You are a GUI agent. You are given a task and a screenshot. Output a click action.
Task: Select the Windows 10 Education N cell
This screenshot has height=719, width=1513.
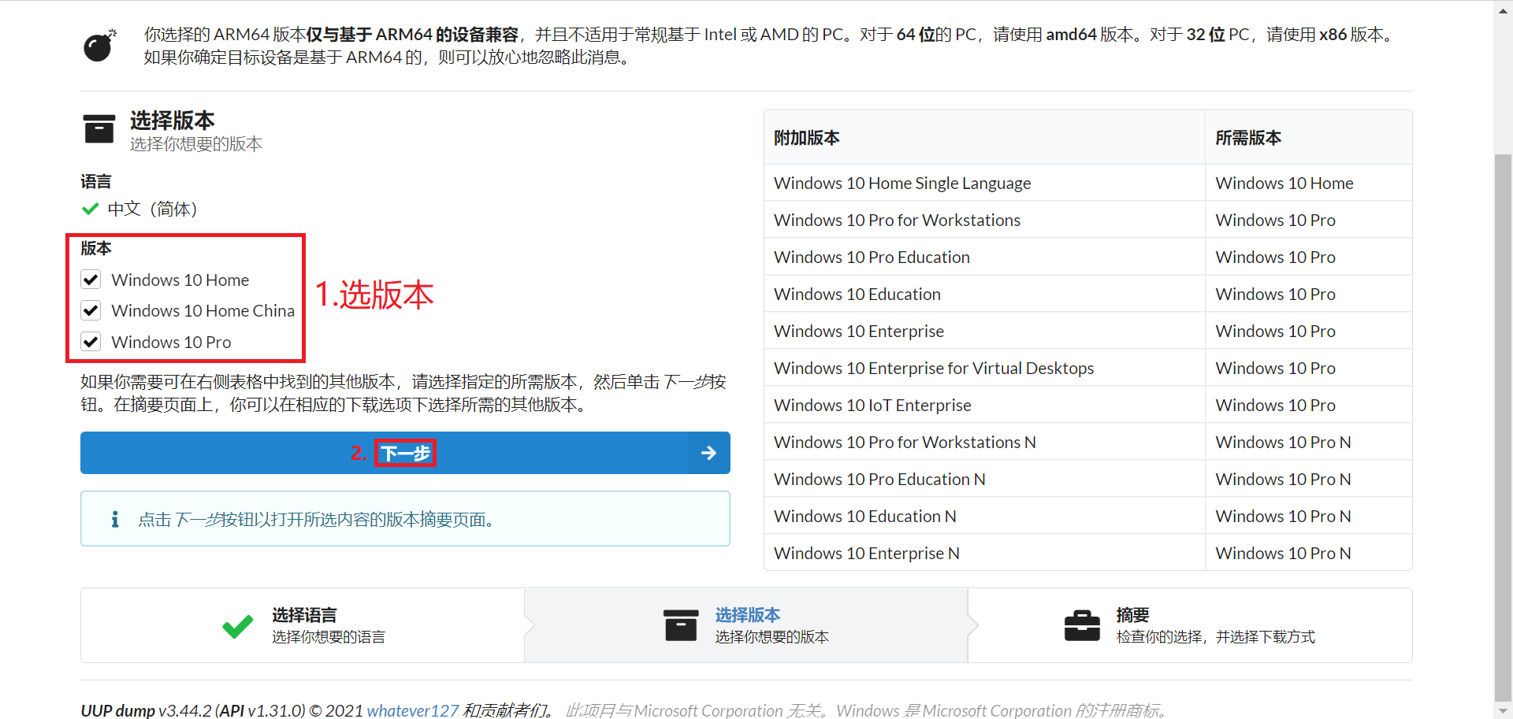click(984, 516)
